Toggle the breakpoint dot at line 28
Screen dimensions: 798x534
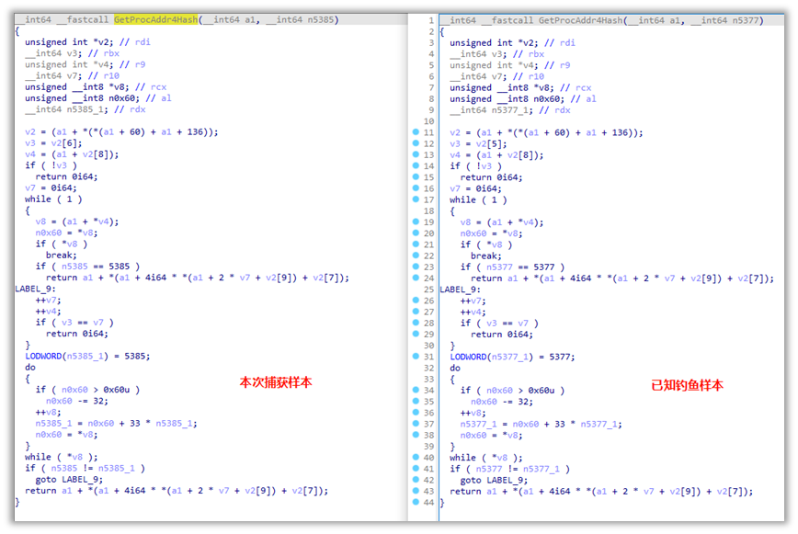416,323
